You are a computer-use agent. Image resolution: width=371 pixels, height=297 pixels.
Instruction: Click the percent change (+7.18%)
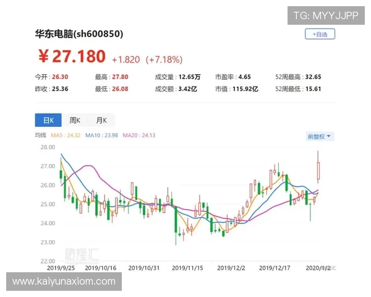[164, 59]
